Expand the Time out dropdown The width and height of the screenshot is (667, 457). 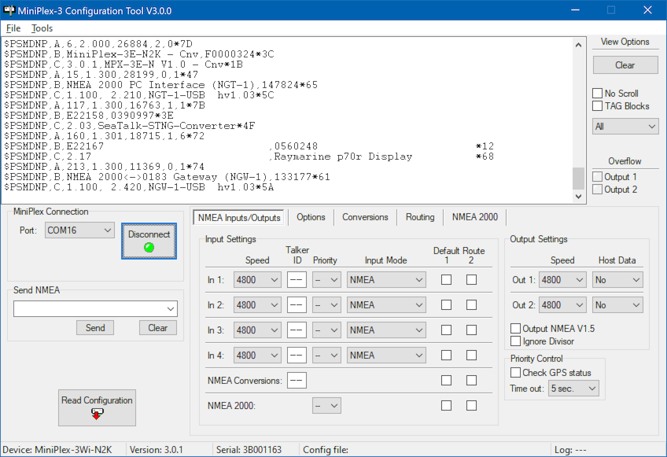tap(573, 389)
